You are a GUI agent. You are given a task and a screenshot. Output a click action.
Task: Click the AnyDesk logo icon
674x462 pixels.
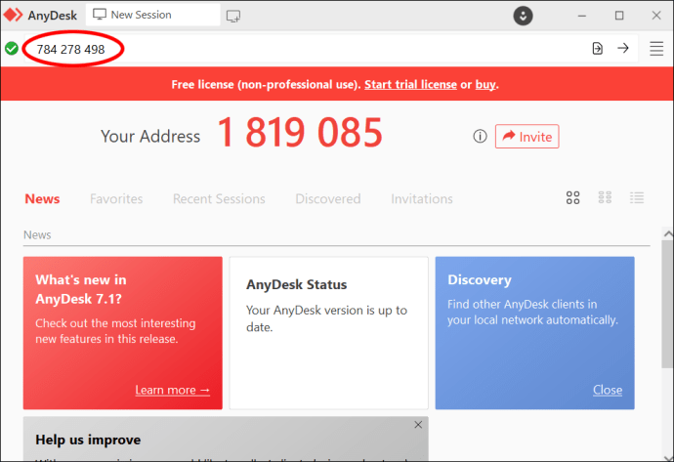[13, 15]
